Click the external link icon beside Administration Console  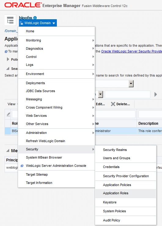(22, 166)
